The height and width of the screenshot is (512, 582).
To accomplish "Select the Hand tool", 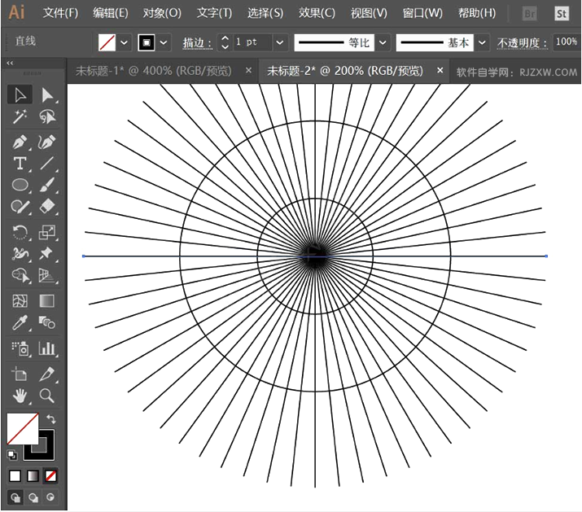I will point(21,396).
